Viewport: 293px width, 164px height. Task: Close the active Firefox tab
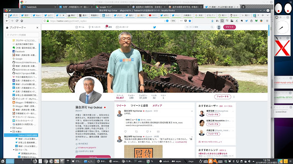tap(63, 15)
